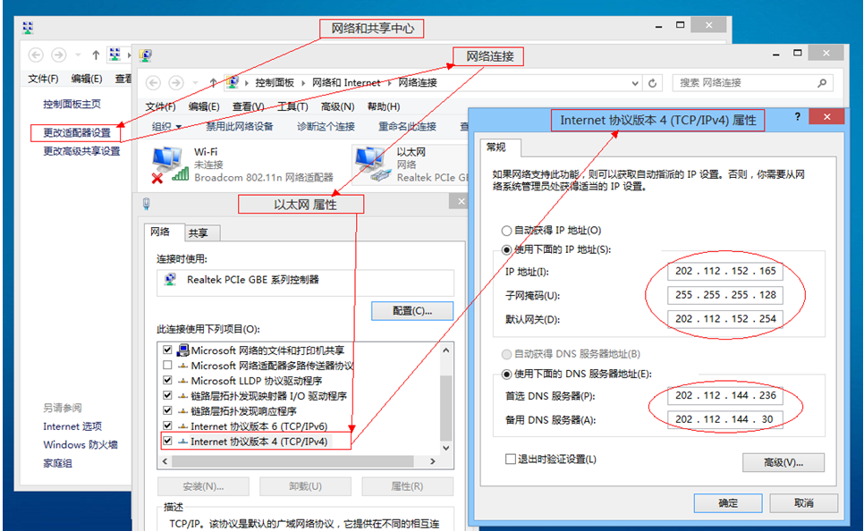
Task: Expand 控制面板 breadcrumb arrow in address bar
Action: [301, 83]
